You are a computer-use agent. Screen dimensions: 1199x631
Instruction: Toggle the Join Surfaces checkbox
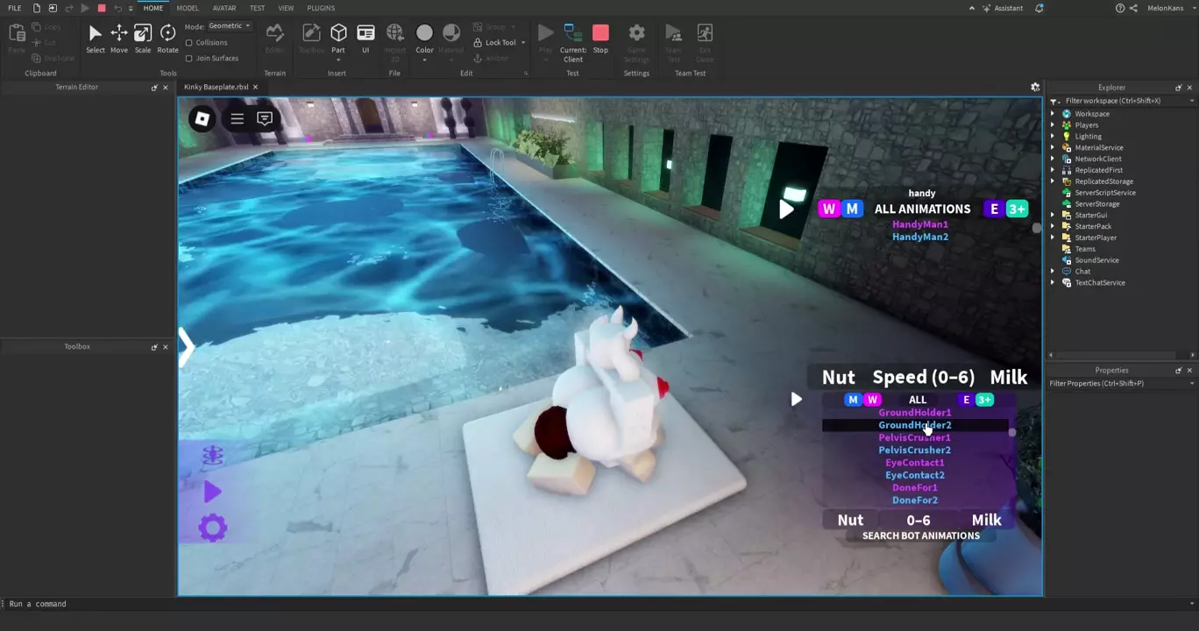pyautogui.click(x=189, y=59)
